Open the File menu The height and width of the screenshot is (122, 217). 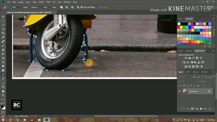point(9,2)
